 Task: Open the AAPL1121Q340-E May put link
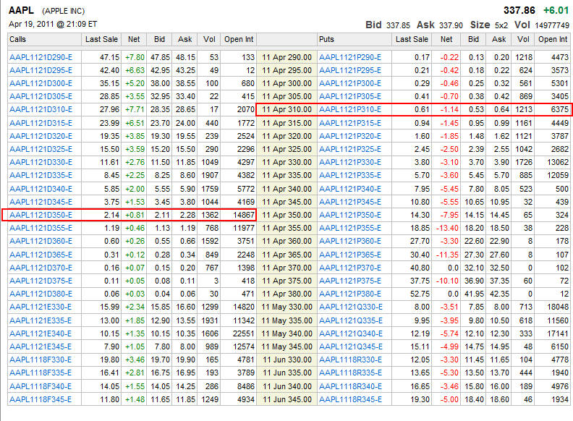click(349, 333)
